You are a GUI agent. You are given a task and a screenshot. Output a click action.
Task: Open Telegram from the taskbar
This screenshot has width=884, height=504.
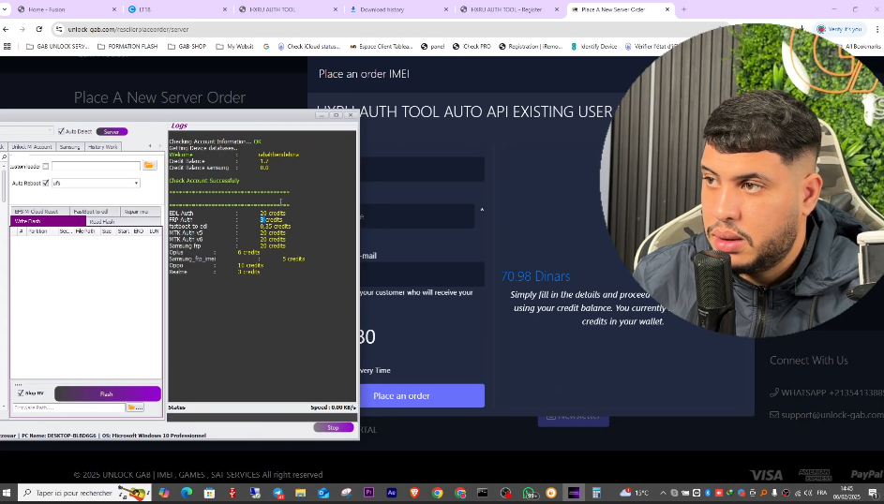point(277,493)
